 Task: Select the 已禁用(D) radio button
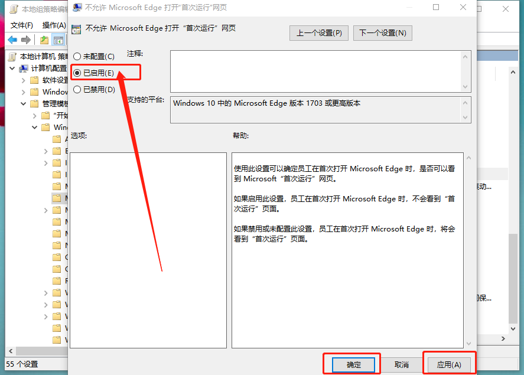click(77, 90)
